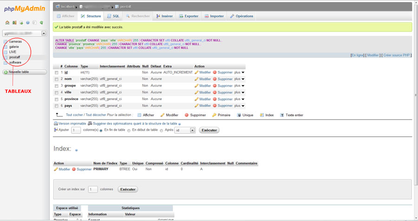
Task: Click the Tout décocher link
Action: 96,115
